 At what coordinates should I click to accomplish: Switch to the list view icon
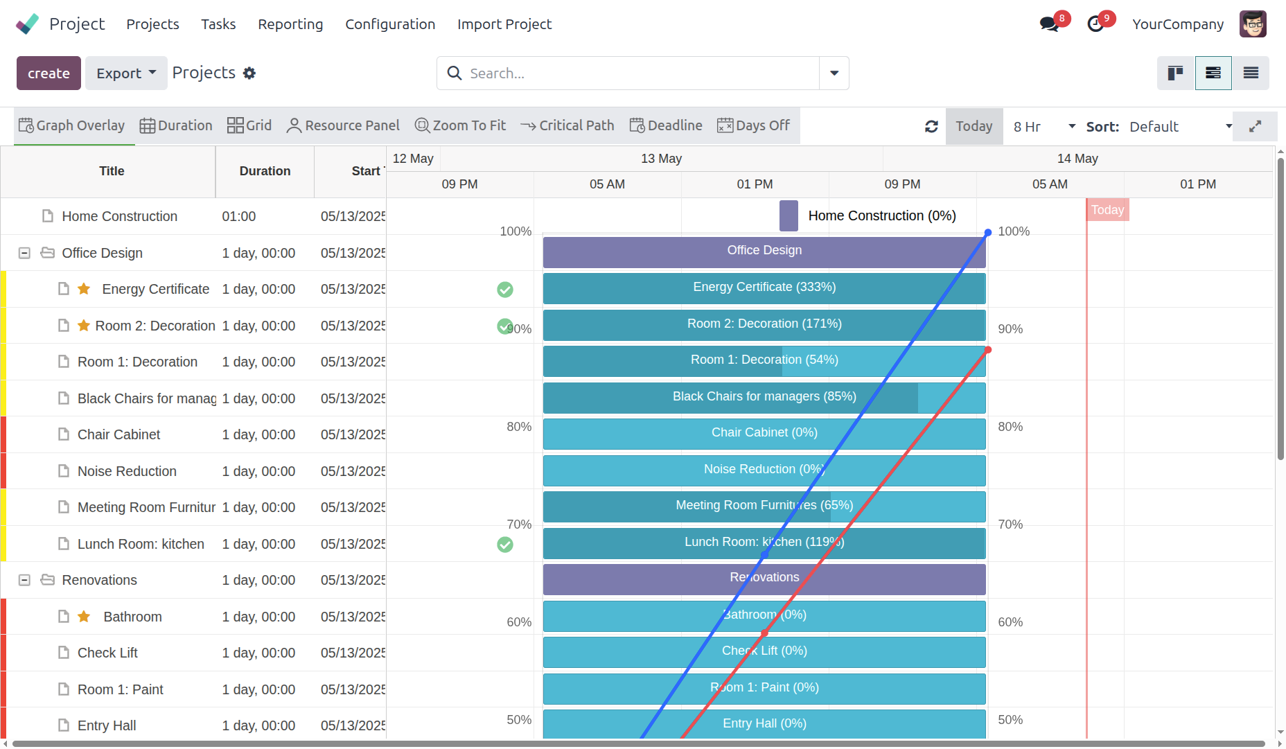[x=1251, y=73]
